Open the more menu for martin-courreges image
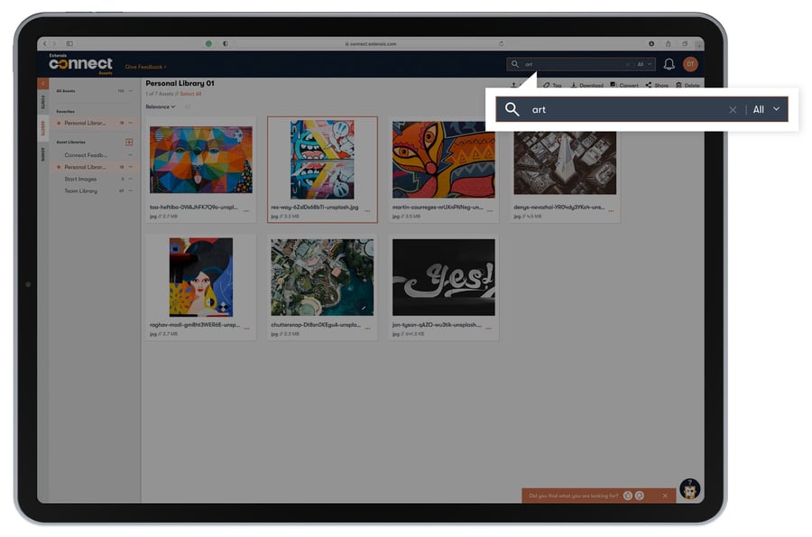This screenshot has height=537, width=812. click(x=489, y=211)
